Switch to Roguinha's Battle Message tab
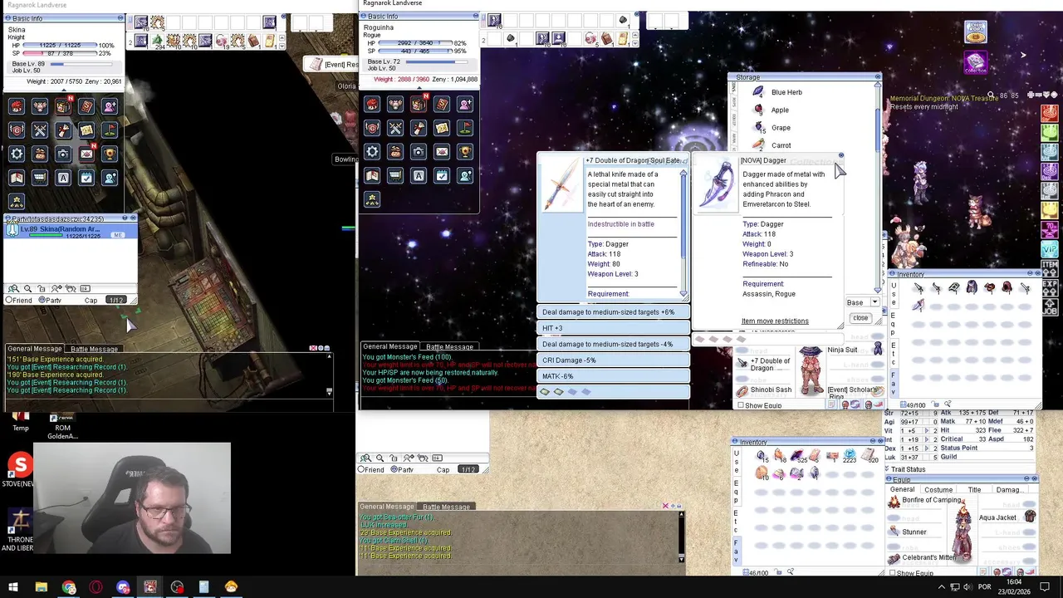This screenshot has height=598, width=1063. click(x=449, y=346)
